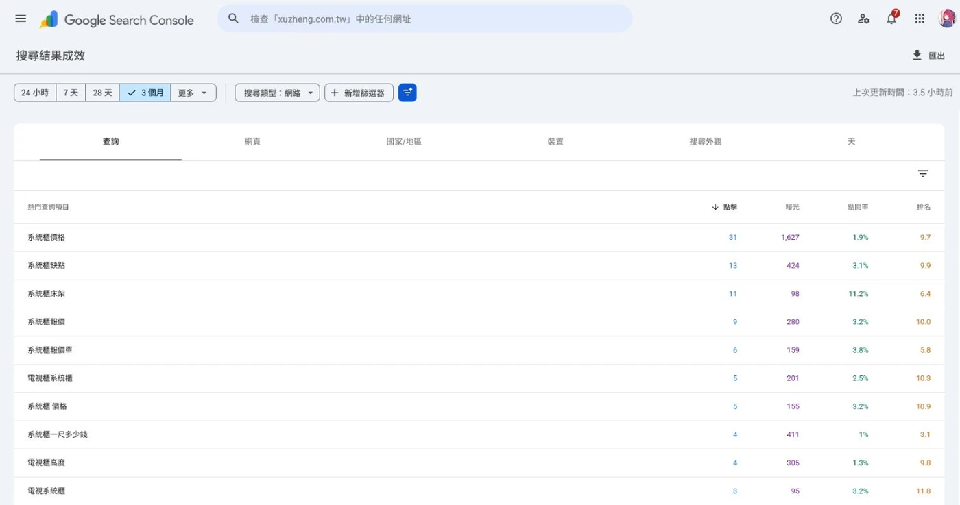
Task: Click the blue filter reset icon button
Action: tap(407, 93)
